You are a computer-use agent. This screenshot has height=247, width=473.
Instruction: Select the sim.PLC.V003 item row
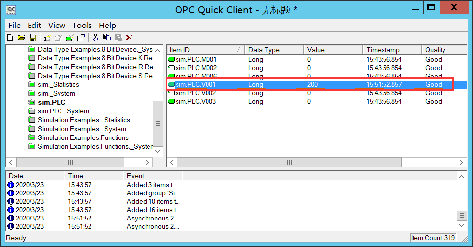click(196, 102)
